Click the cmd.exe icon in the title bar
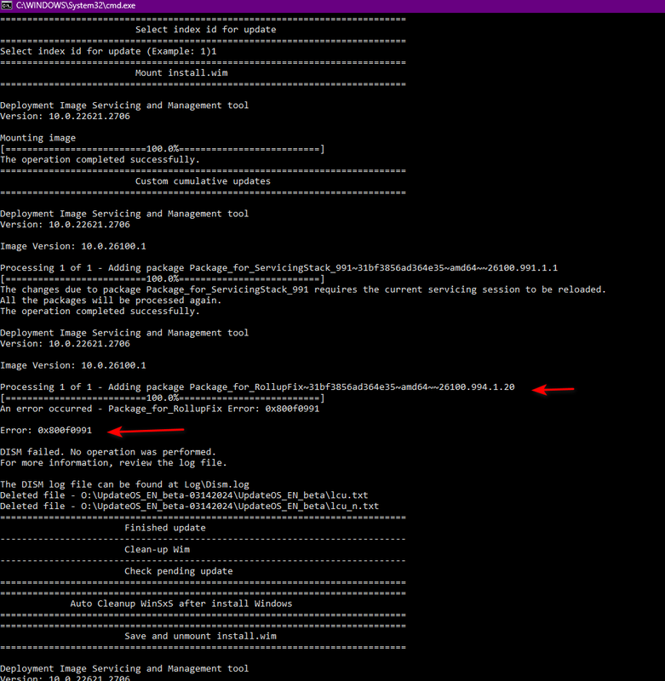Screen dimensions: 665x681 click(6, 5)
